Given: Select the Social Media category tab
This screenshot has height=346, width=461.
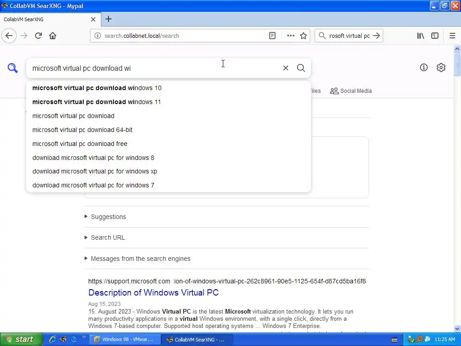Looking at the screenshot, I should tap(350, 91).
